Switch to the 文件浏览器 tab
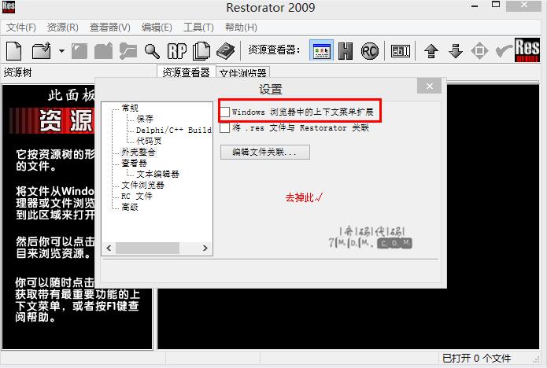Viewport: 547px width, 368px height. (x=243, y=73)
